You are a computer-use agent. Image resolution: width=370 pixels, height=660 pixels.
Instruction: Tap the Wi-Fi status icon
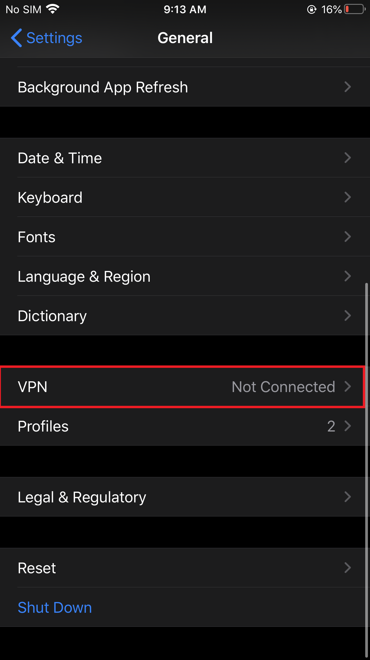click(53, 9)
